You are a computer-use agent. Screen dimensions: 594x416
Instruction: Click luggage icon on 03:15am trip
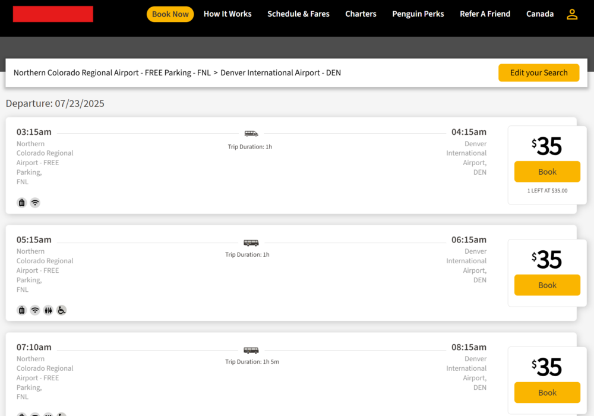tap(22, 203)
